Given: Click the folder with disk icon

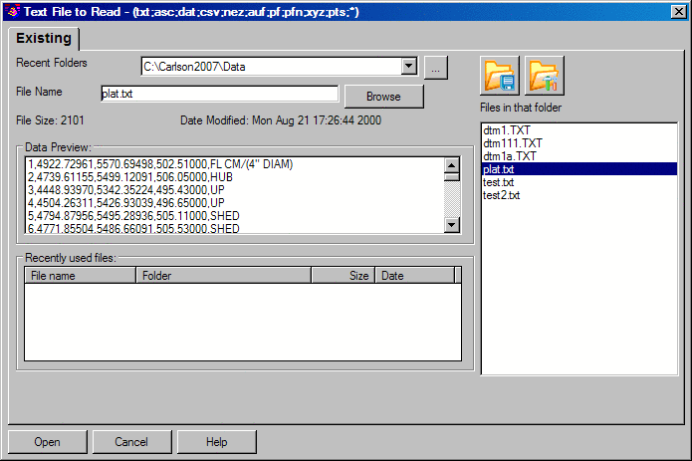Looking at the screenshot, I should coord(500,76).
